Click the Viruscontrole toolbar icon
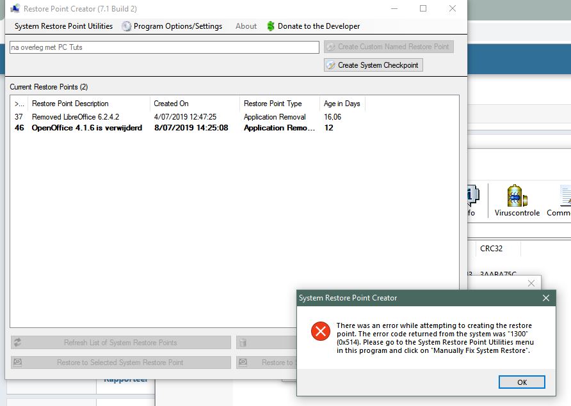Viewport: 571px width, 406px height. pyautogui.click(x=517, y=196)
